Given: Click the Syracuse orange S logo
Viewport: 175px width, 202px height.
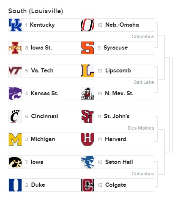Looking at the screenshot, I should (x=87, y=48).
